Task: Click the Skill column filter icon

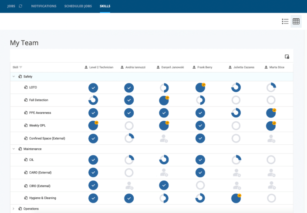Action: (x=20, y=67)
